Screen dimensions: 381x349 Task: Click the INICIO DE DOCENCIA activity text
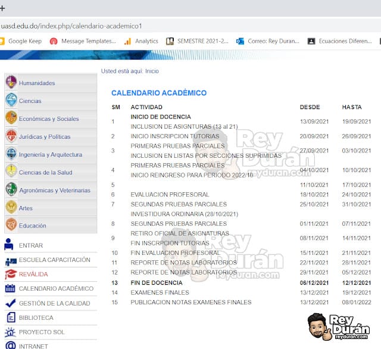[161, 117]
